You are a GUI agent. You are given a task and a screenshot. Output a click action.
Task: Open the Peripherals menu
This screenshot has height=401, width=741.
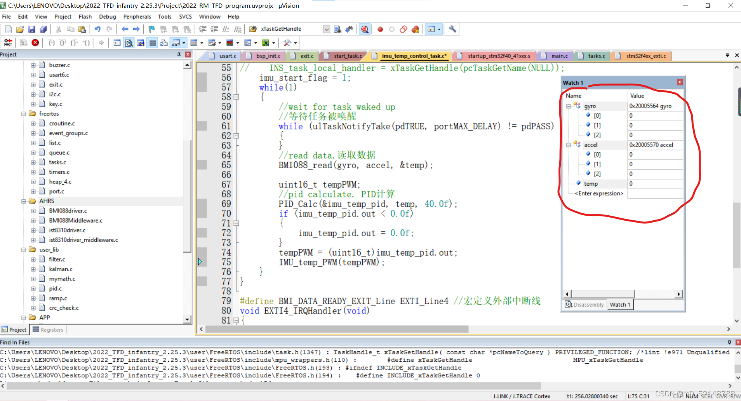[137, 17]
